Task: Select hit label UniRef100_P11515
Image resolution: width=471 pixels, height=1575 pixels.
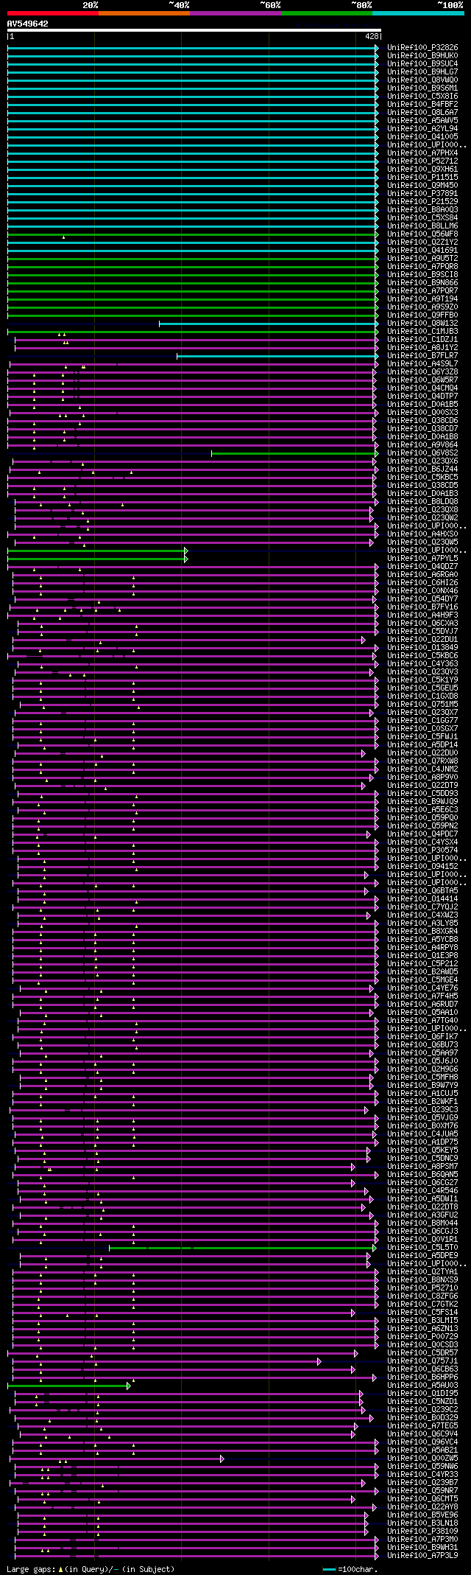Action: [x=422, y=178]
